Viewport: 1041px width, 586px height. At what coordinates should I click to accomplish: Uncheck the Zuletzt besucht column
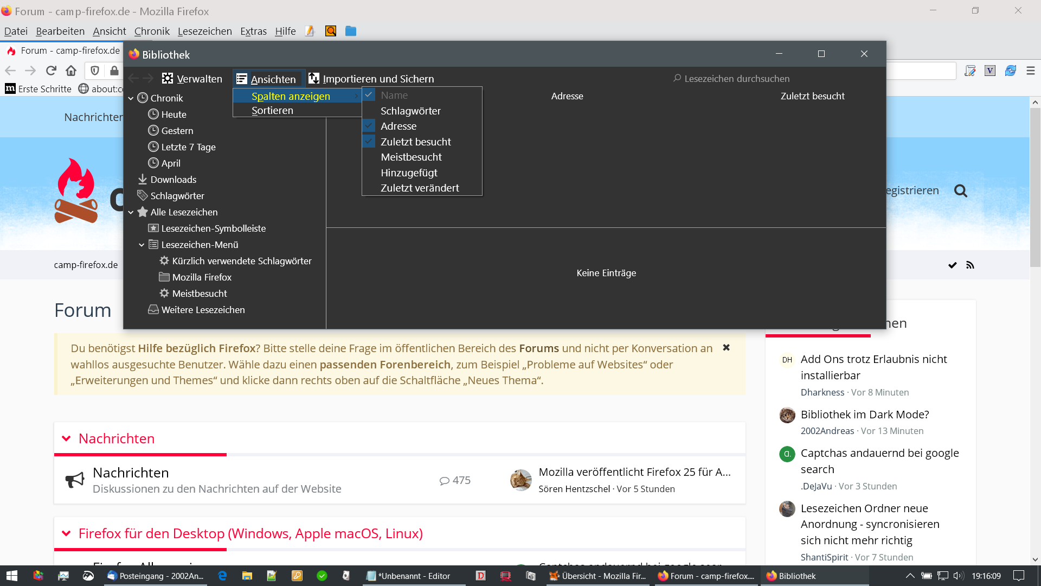click(x=415, y=142)
